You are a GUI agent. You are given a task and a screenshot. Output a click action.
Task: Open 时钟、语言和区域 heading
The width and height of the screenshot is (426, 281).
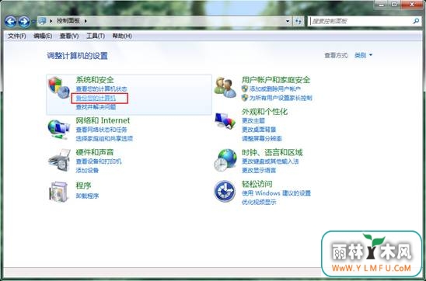pos(272,152)
